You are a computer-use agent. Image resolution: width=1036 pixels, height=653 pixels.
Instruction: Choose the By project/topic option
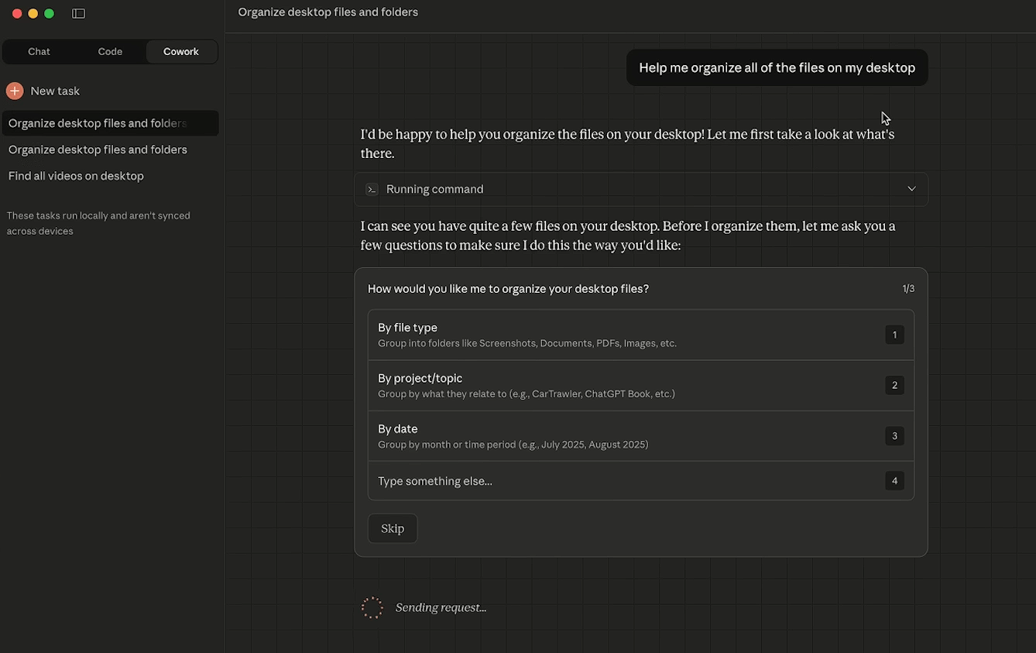tap(527, 385)
